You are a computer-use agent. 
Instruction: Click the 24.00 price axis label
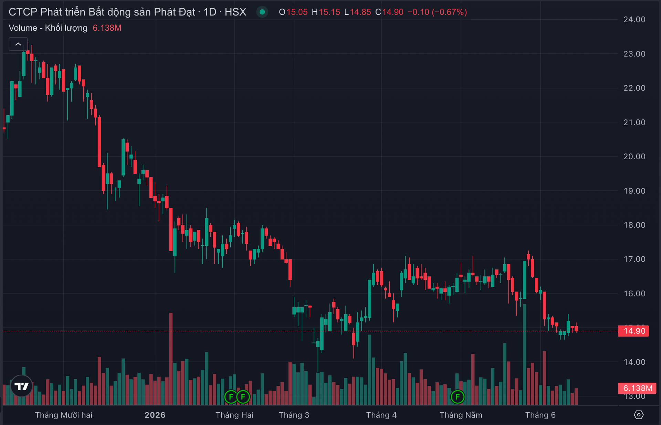coord(634,20)
